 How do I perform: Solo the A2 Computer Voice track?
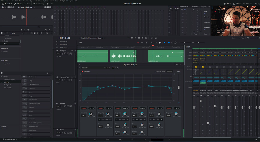[x=68, y=80]
